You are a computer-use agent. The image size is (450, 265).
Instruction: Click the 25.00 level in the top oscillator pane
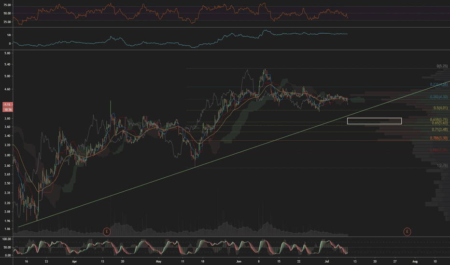7,22
